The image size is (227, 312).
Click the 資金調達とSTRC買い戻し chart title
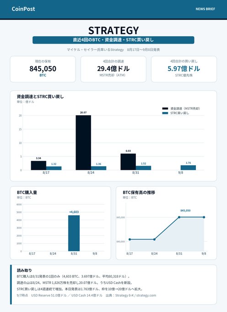[40, 97]
